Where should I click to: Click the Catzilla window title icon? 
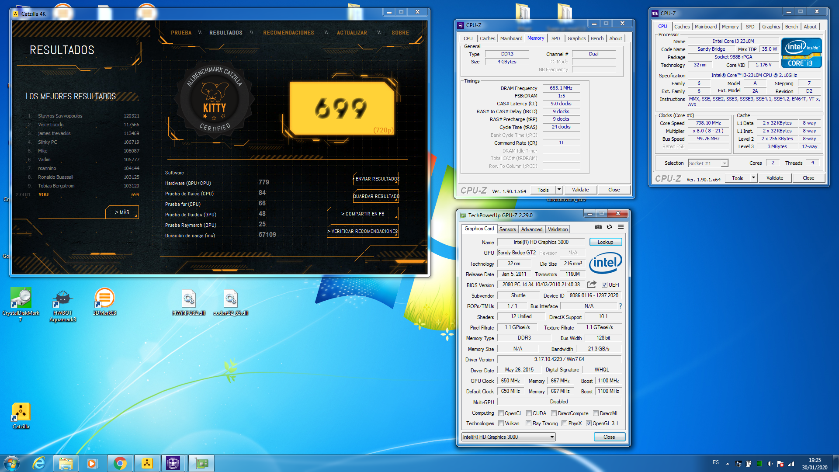coord(16,14)
